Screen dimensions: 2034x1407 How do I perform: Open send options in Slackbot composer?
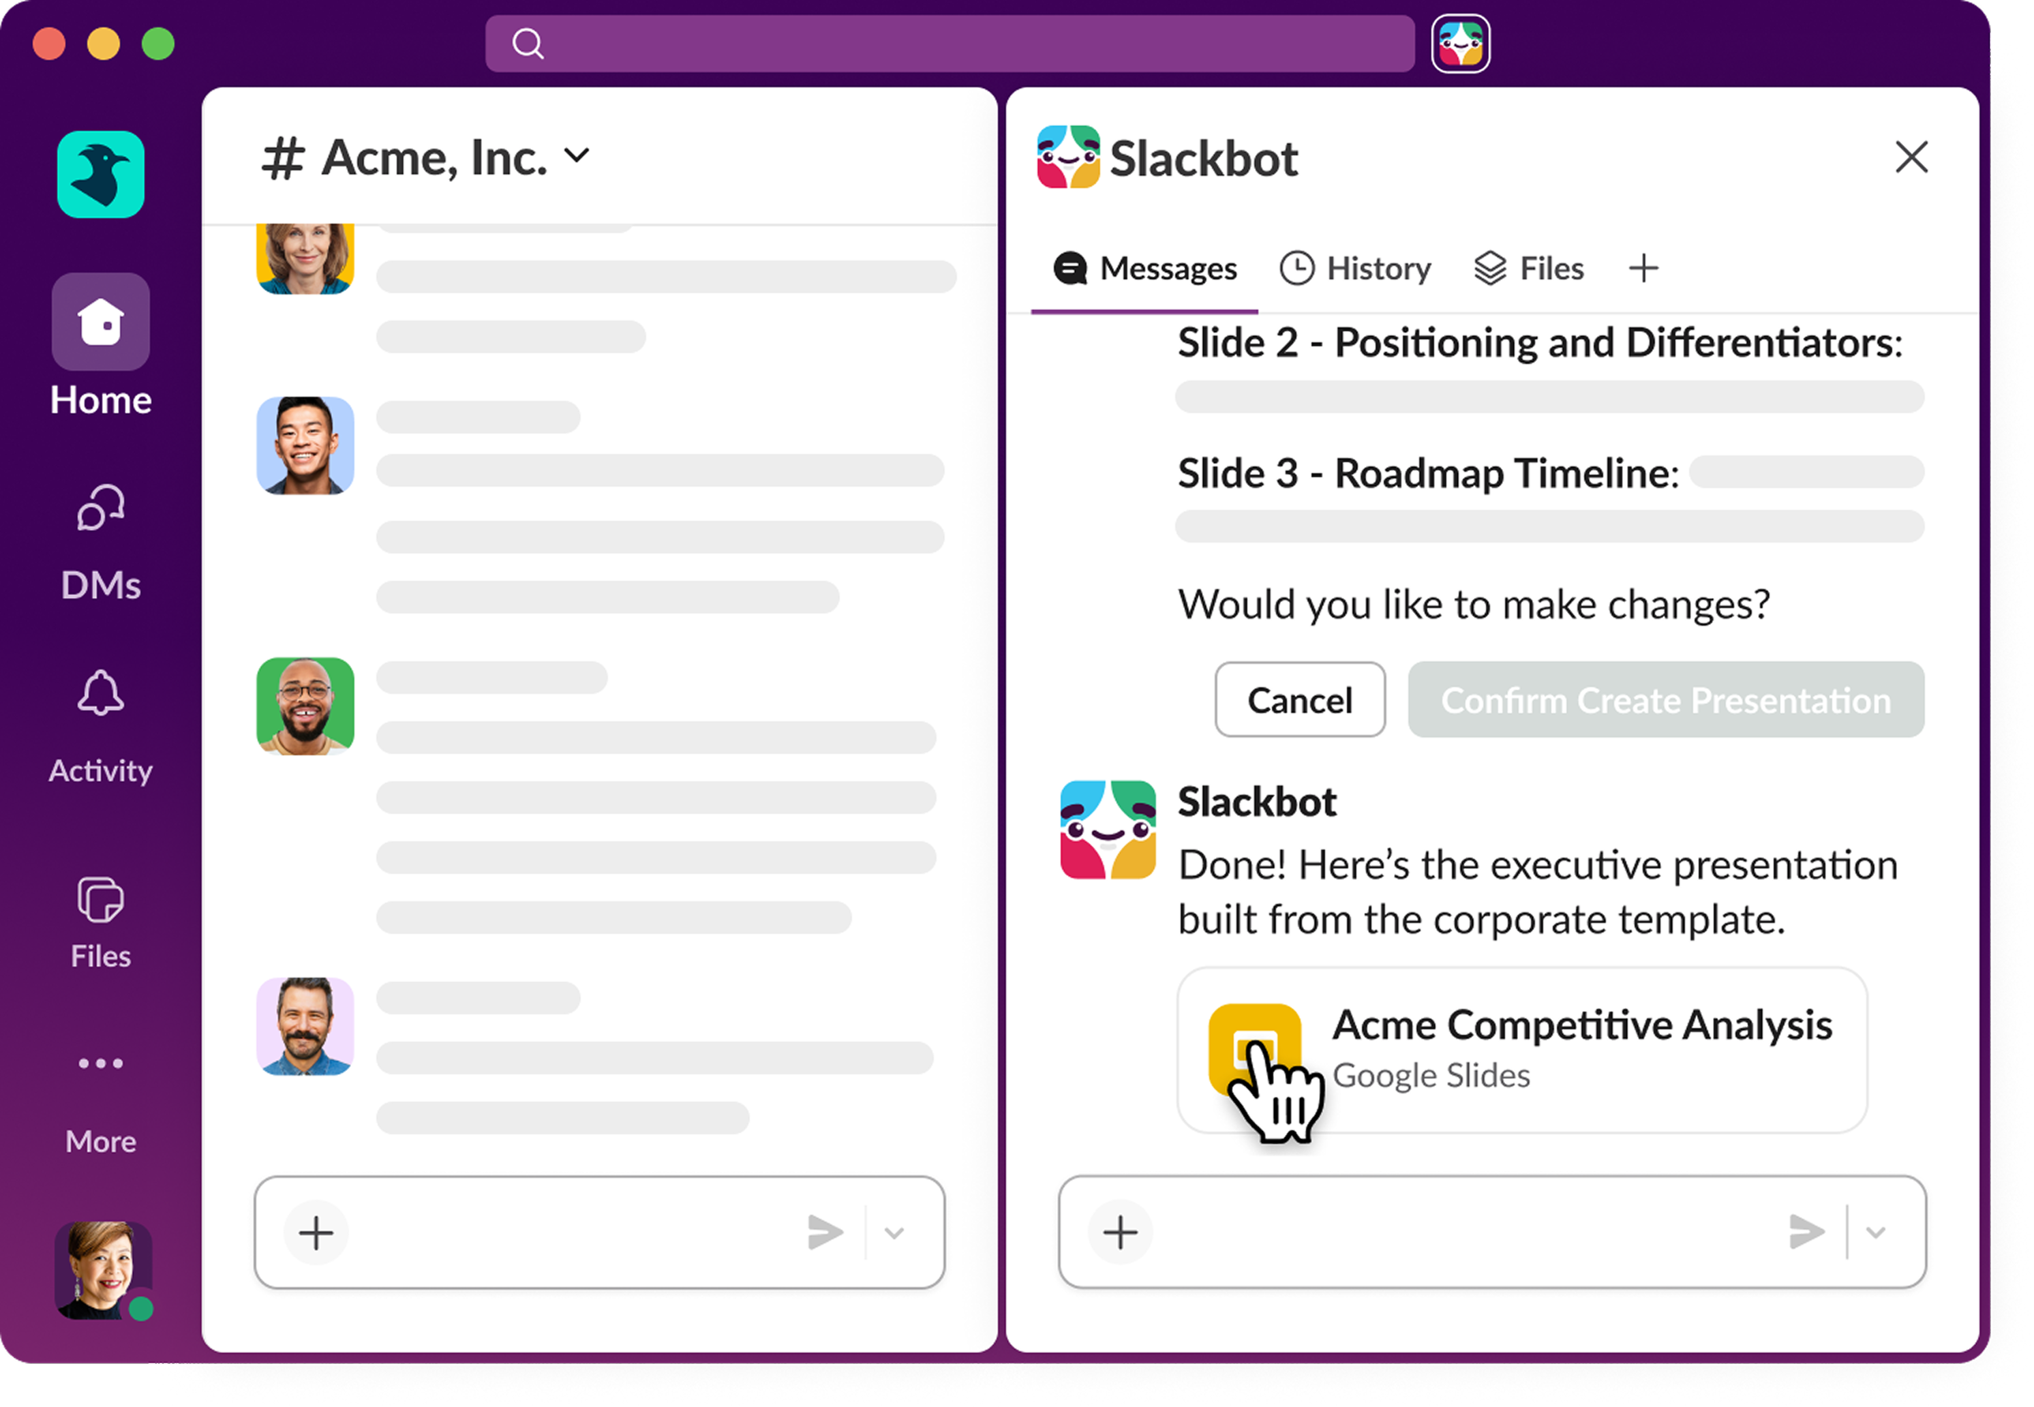[x=1875, y=1232]
